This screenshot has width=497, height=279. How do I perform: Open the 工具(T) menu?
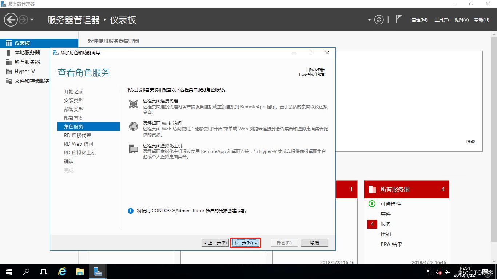[441, 20]
